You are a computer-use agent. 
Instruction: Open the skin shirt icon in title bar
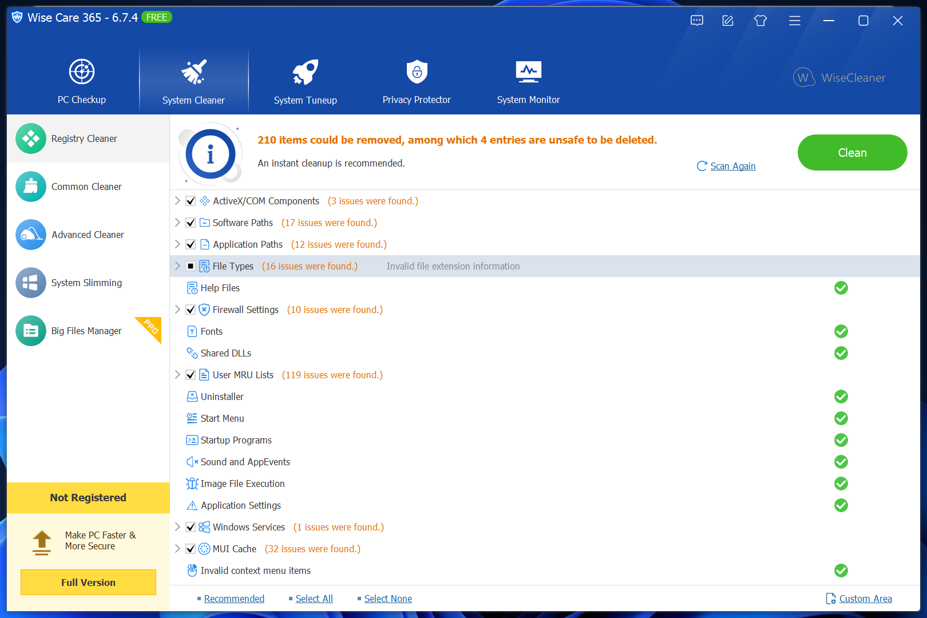pos(760,21)
